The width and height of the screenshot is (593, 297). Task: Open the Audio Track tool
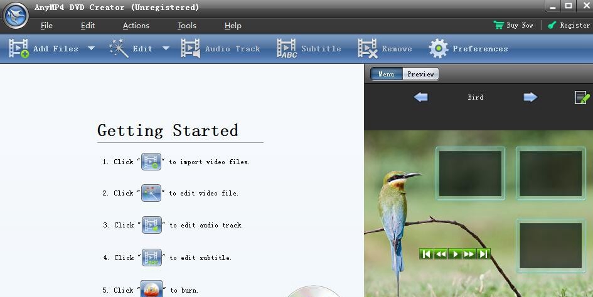[220, 48]
